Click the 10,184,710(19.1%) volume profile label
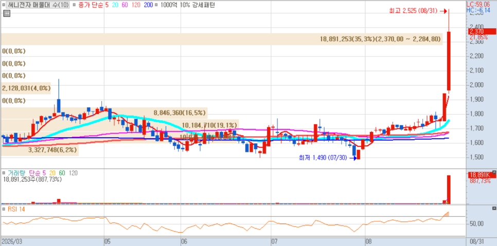 [209, 125]
